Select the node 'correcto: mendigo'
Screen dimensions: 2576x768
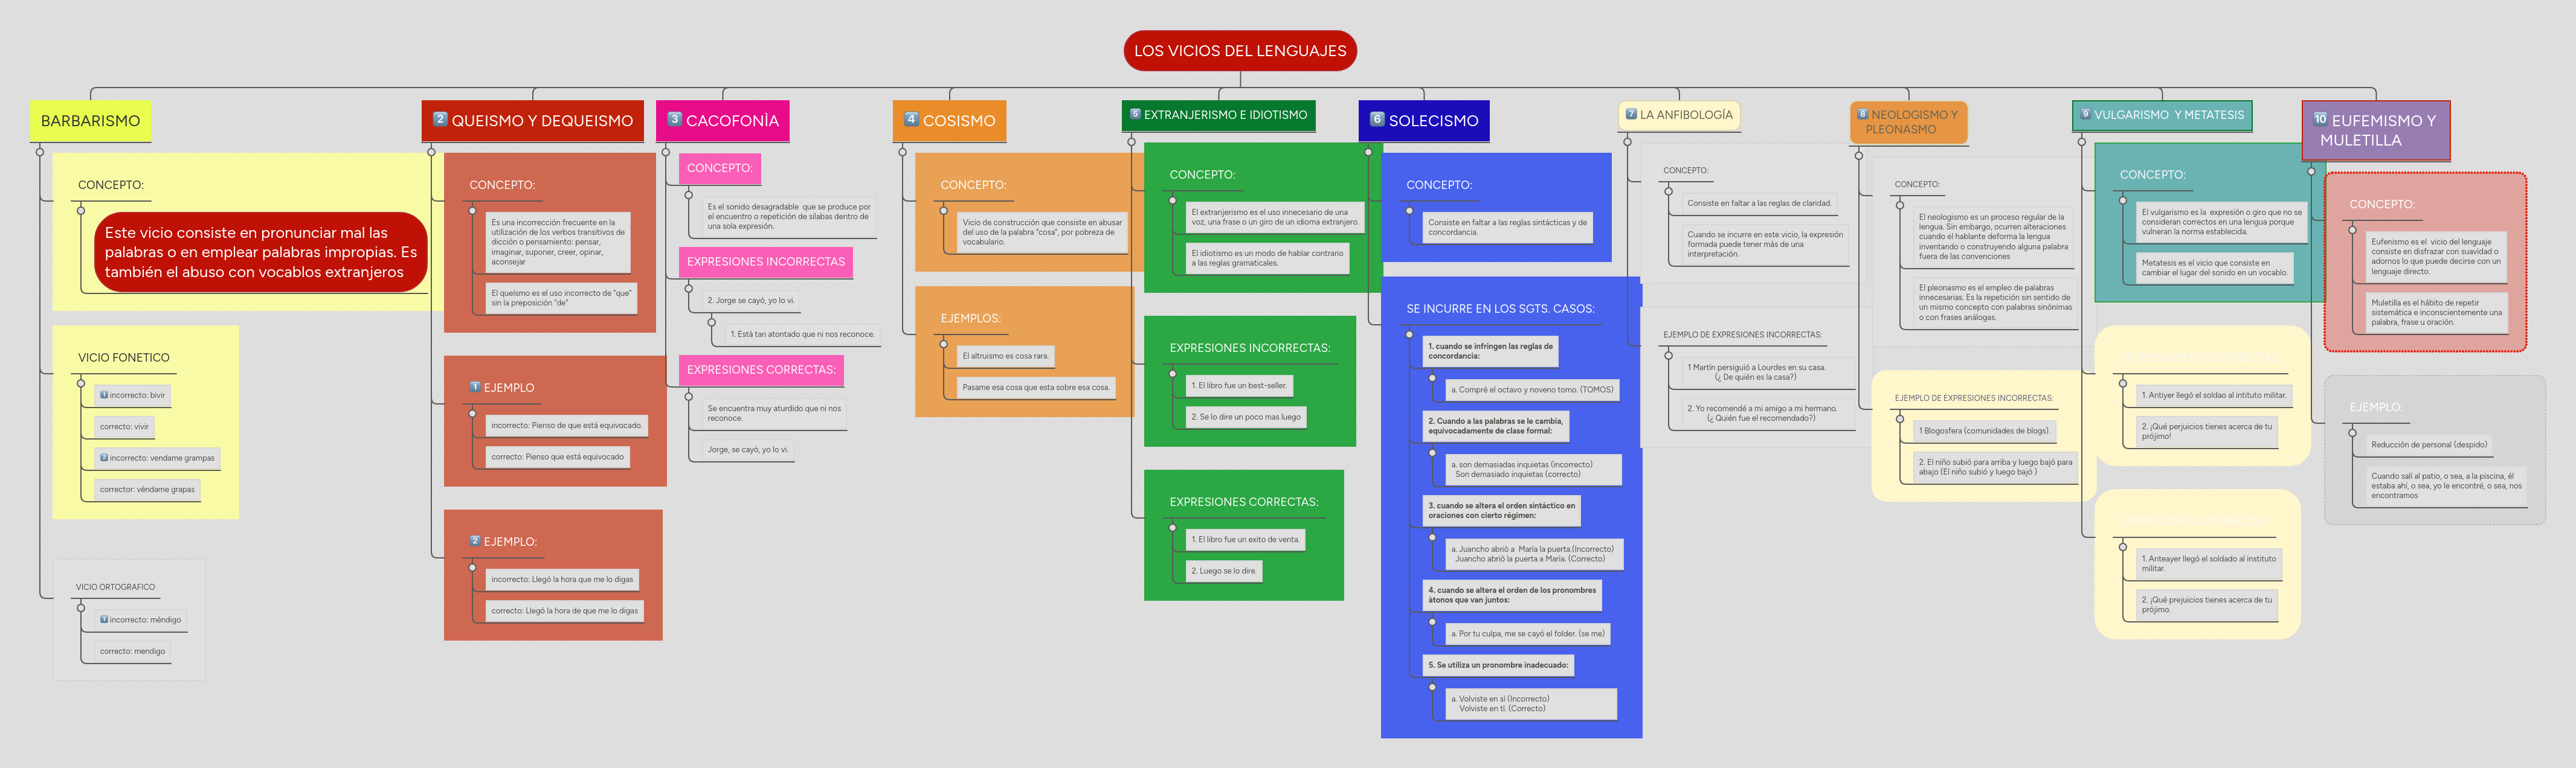point(132,651)
